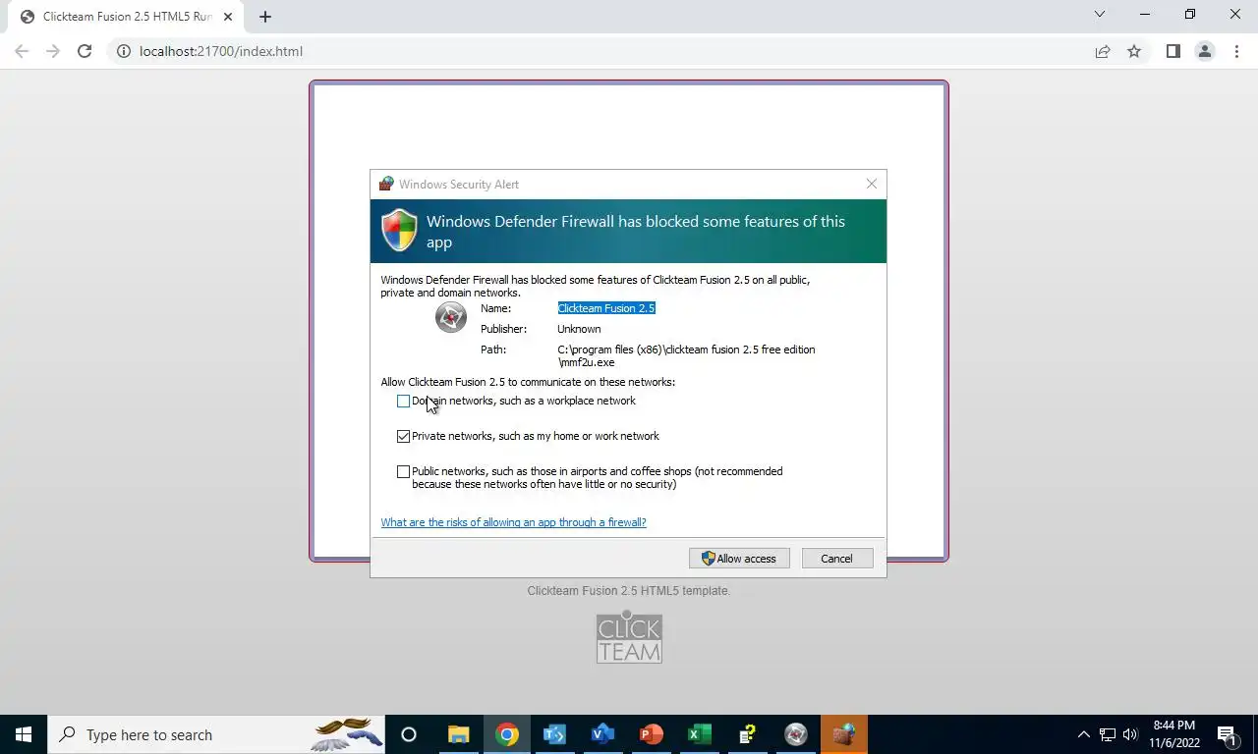Image resolution: width=1258 pixels, height=754 pixels.
Task: Close the Clickteam Fusion browser tab
Action: point(227,17)
